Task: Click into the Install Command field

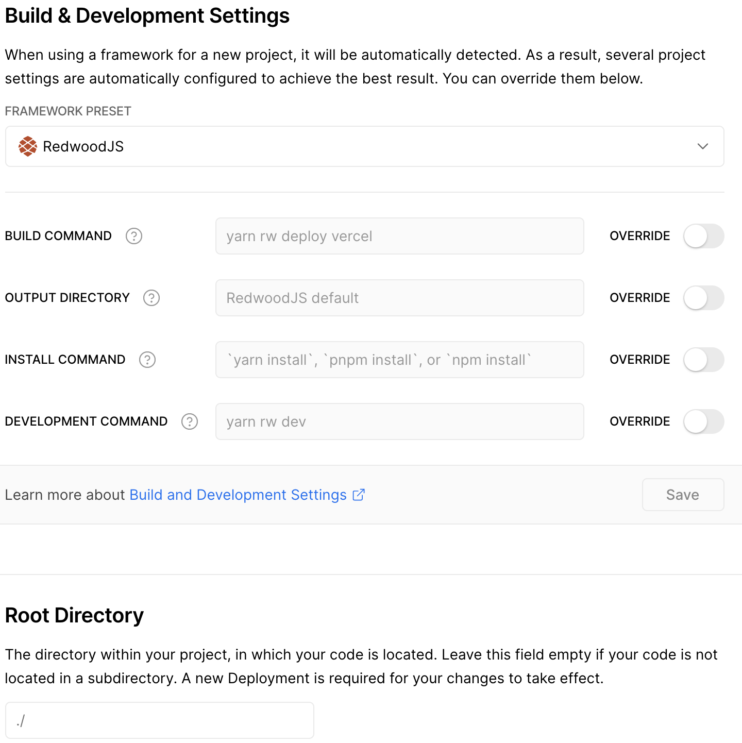Action: click(x=399, y=360)
